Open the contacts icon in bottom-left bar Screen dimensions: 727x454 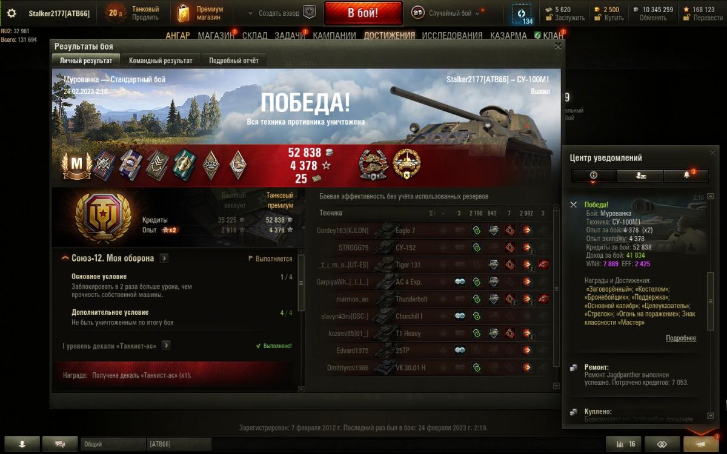coord(22,444)
